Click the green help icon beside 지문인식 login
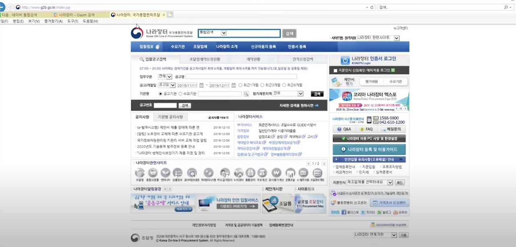Viewport: 516px width, 247px height. coord(393,70)
